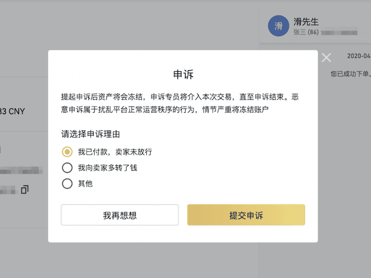Viewport: 371px width, 278px height.
Task: Submit appeal with 提交申诉 button
Action: (246, 215)
